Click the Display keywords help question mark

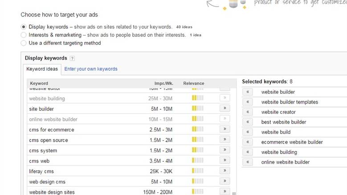[x=72, y=58]
